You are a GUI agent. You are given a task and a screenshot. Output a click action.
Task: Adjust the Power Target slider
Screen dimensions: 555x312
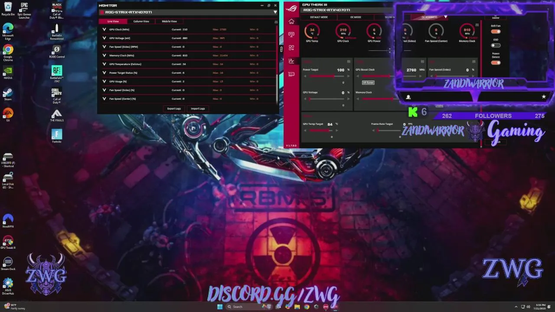coord(326,76)
